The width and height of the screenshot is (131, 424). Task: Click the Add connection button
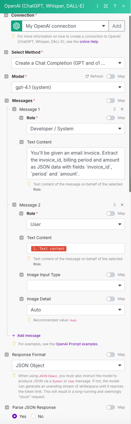coord(117,26)
